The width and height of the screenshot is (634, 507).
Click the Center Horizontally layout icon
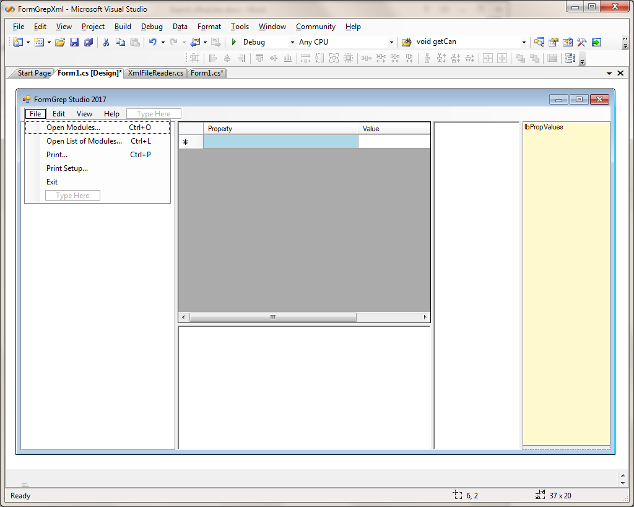[x=488, y=58]
